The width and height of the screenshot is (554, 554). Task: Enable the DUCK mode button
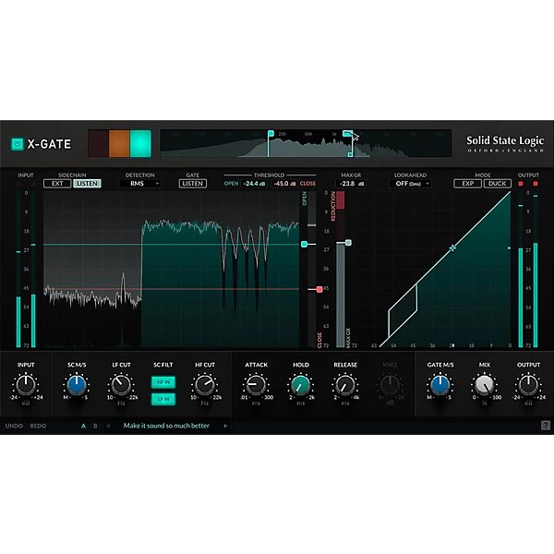pyautogui.click(x=498, y=184)
